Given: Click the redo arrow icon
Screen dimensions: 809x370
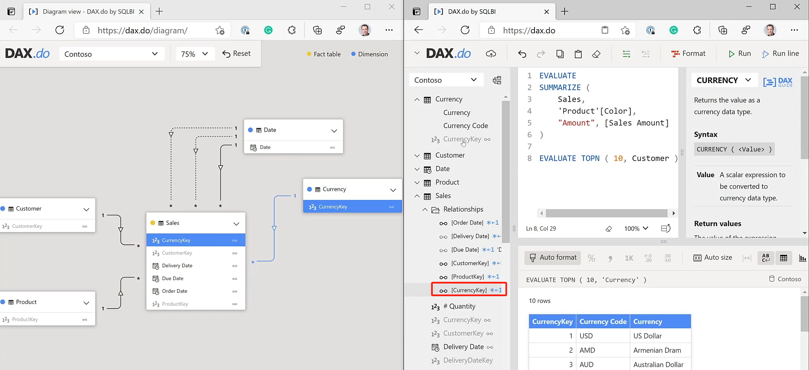Looking at the screenshot, I should coord(541,54).
